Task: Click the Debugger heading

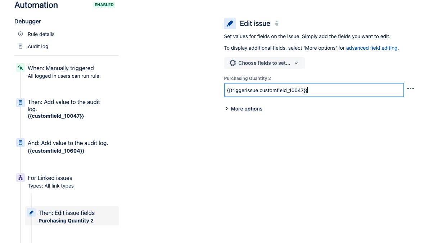Action: pyautogui.click(x=28, y=21)
